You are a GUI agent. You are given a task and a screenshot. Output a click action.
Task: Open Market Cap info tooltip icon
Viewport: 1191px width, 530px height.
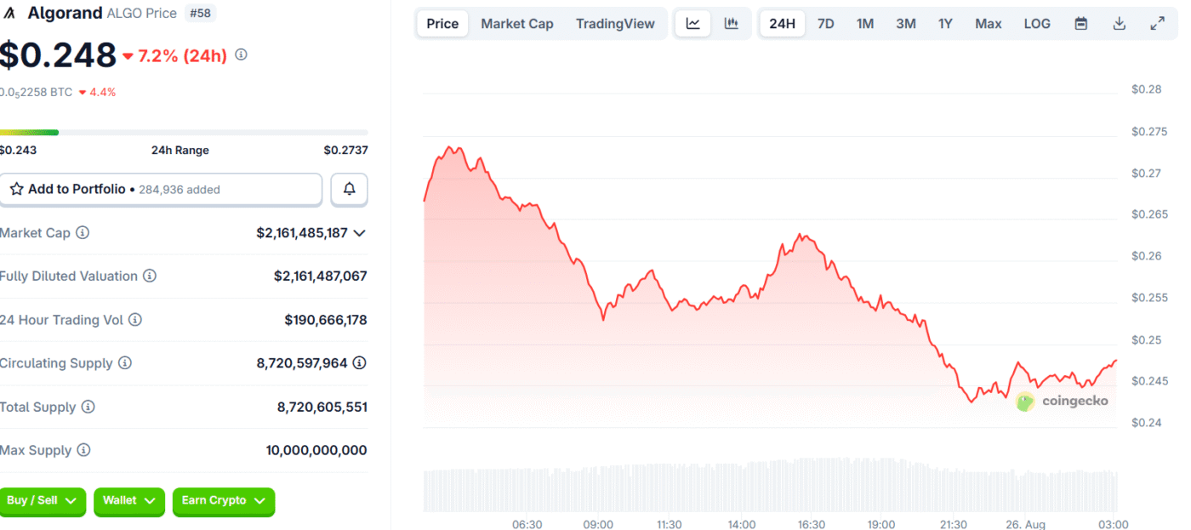tap(83, 233)
